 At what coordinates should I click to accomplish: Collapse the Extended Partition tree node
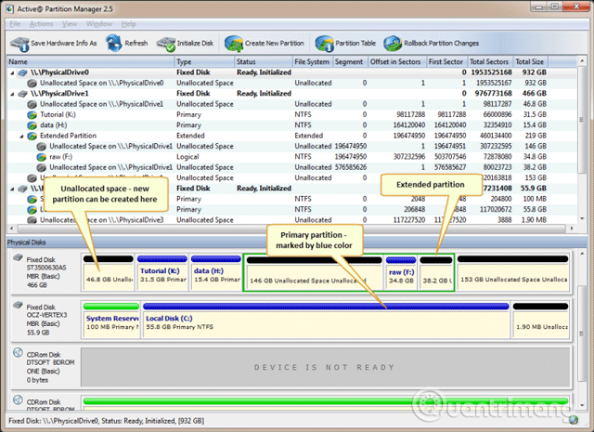pos(20,136)
